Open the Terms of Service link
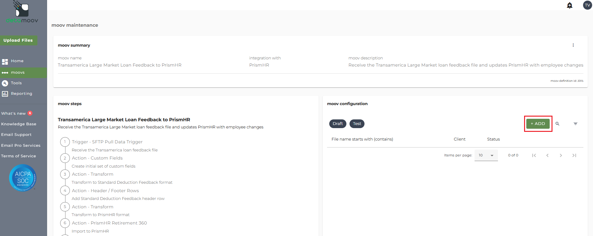This screenshot has width=593, height=236. pyautogui.click(x=18, y=156)
